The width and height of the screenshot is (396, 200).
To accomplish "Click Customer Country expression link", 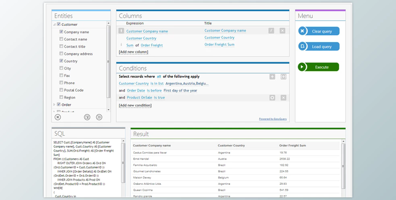I will pyautogui.click(x=141, y=38).
